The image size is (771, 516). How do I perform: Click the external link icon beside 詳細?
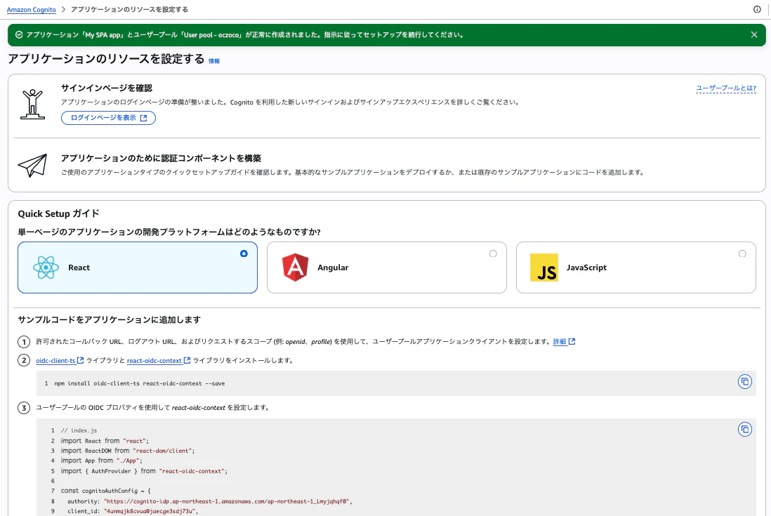click(572, 341)
